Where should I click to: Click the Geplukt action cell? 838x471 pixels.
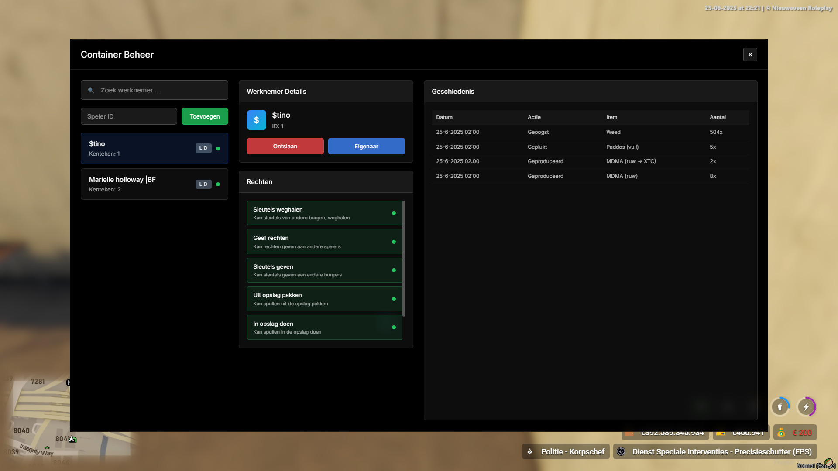(x=537, y=147)
